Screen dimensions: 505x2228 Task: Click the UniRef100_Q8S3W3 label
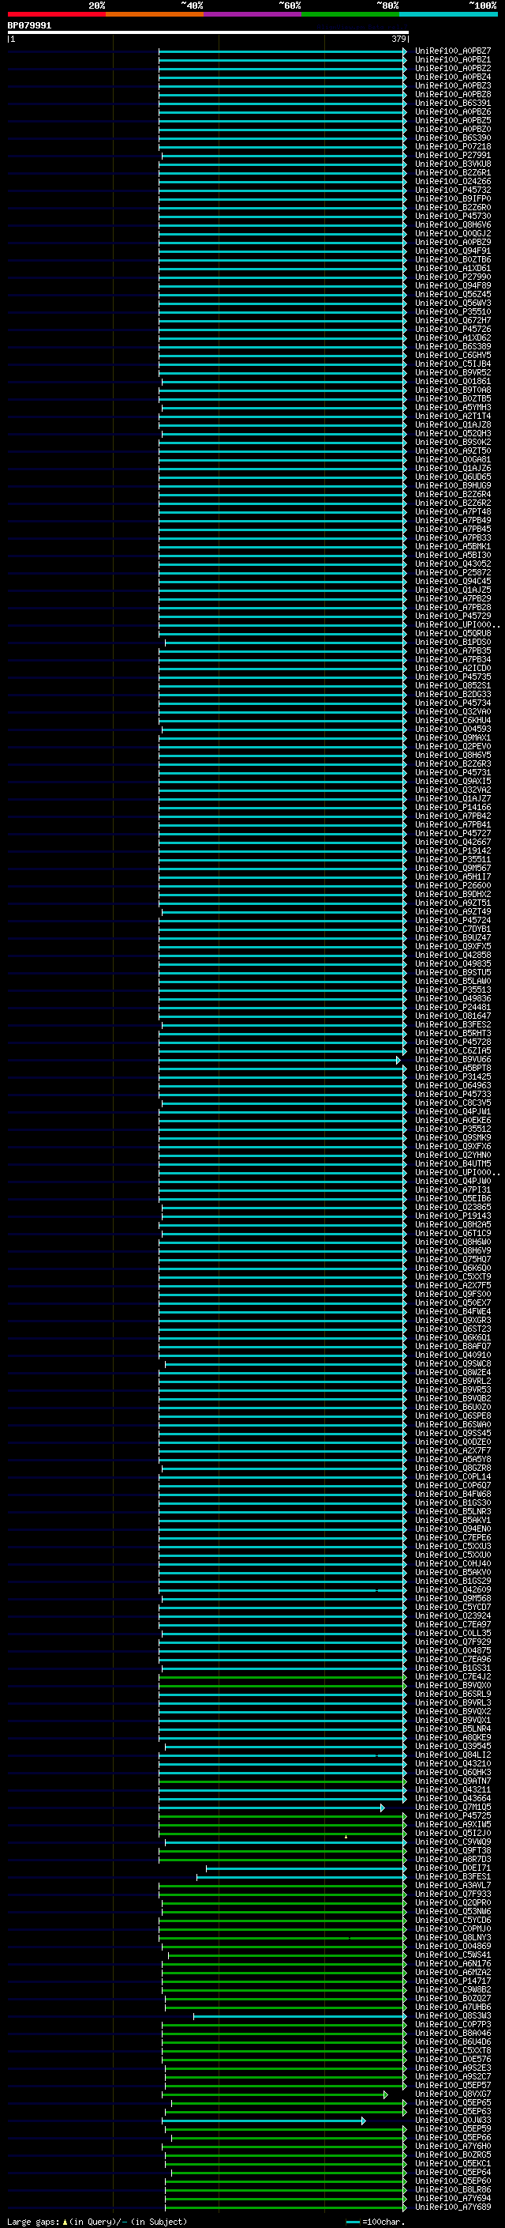point(452,2015)
